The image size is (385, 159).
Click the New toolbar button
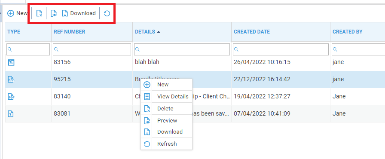[x=18, y=13]
